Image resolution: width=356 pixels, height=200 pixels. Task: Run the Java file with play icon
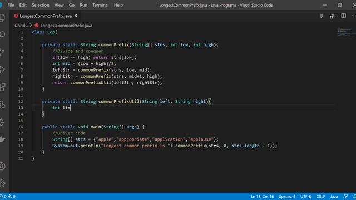[322, 16]
